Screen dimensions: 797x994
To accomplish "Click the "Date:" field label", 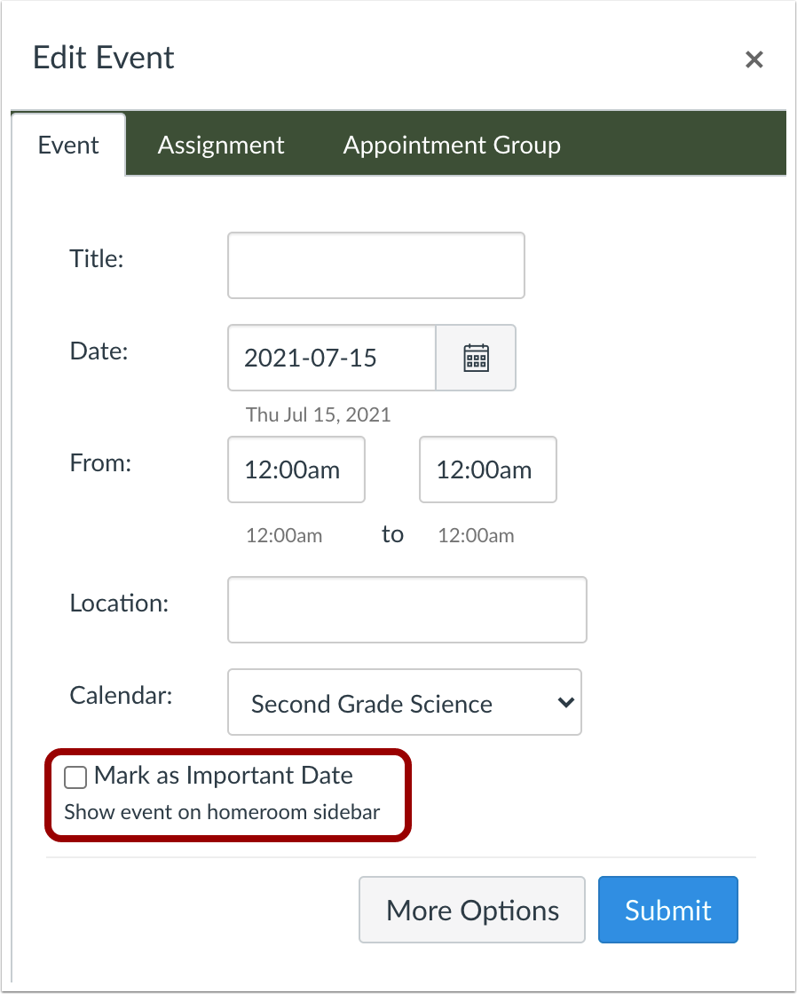I will pos(99,351).
